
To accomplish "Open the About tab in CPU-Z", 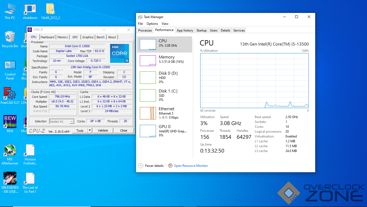I will (112, 37).
